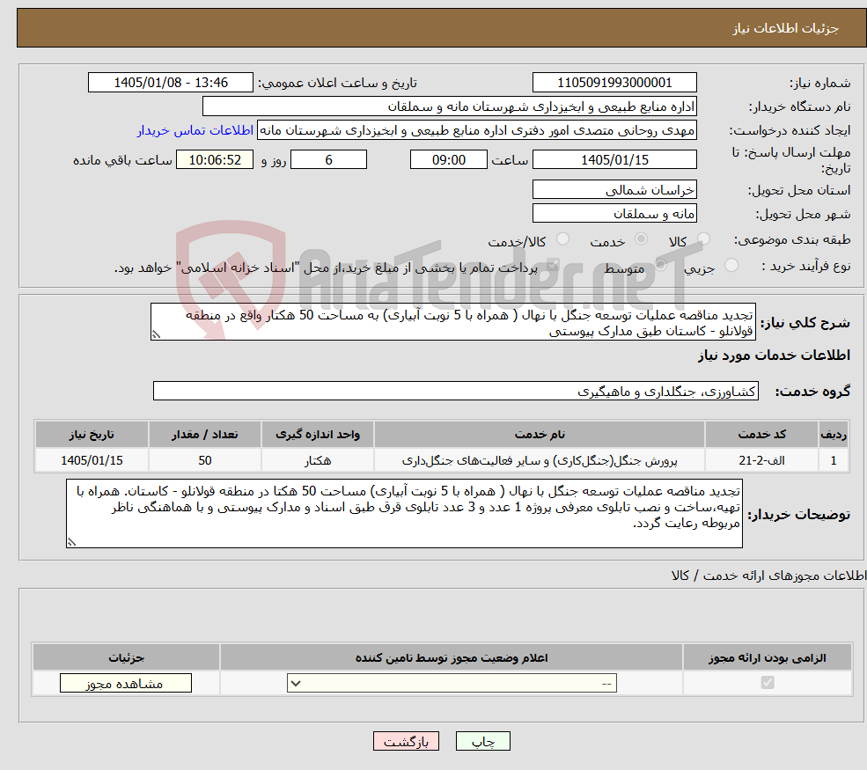Click the الزامی بودن ارائه مجوز header
Viewport: 867px width, 770px height.
pyautogui.click(x=768, y=657)
